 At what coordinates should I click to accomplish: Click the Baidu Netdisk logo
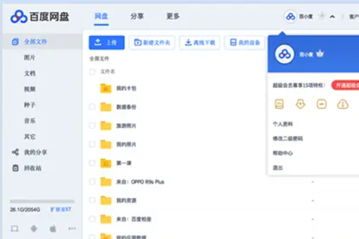[39, 17]
